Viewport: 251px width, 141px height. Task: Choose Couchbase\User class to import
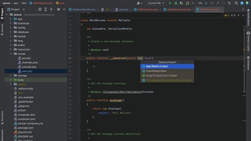pos(167,71)
